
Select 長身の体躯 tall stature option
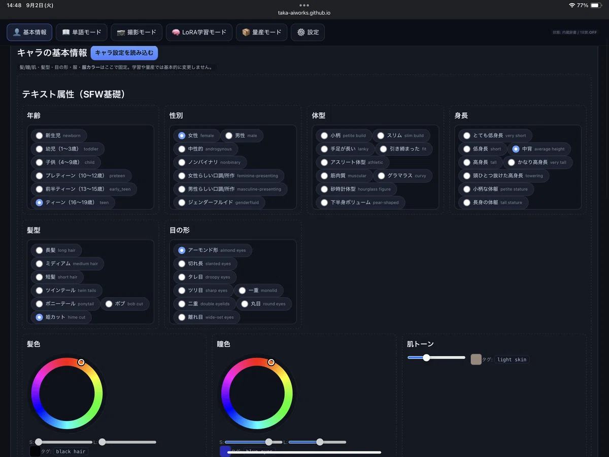(x=493, y=202)
